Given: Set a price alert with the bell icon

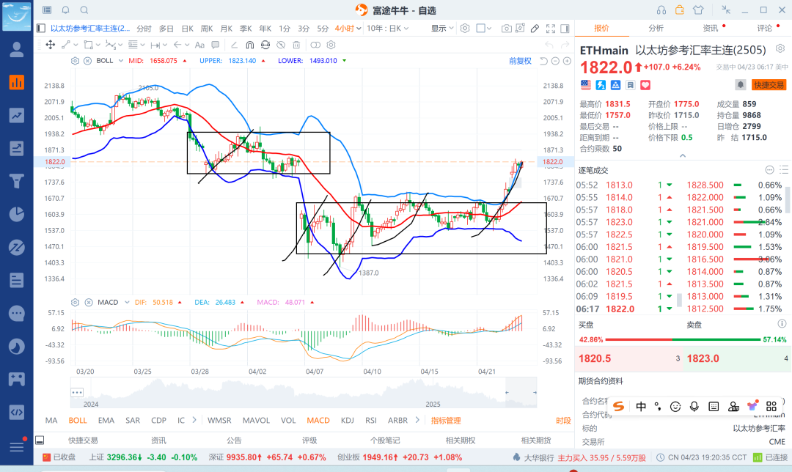Looking at the screenshot, I should (x=740, y=85).
